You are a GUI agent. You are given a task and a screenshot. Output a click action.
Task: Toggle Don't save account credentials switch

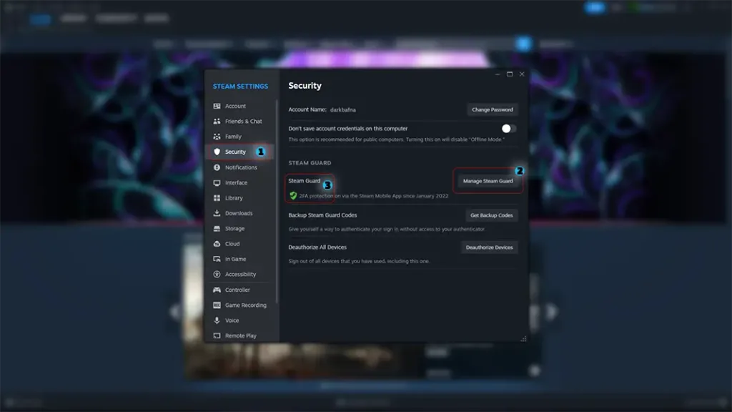(x=508, y=129)
